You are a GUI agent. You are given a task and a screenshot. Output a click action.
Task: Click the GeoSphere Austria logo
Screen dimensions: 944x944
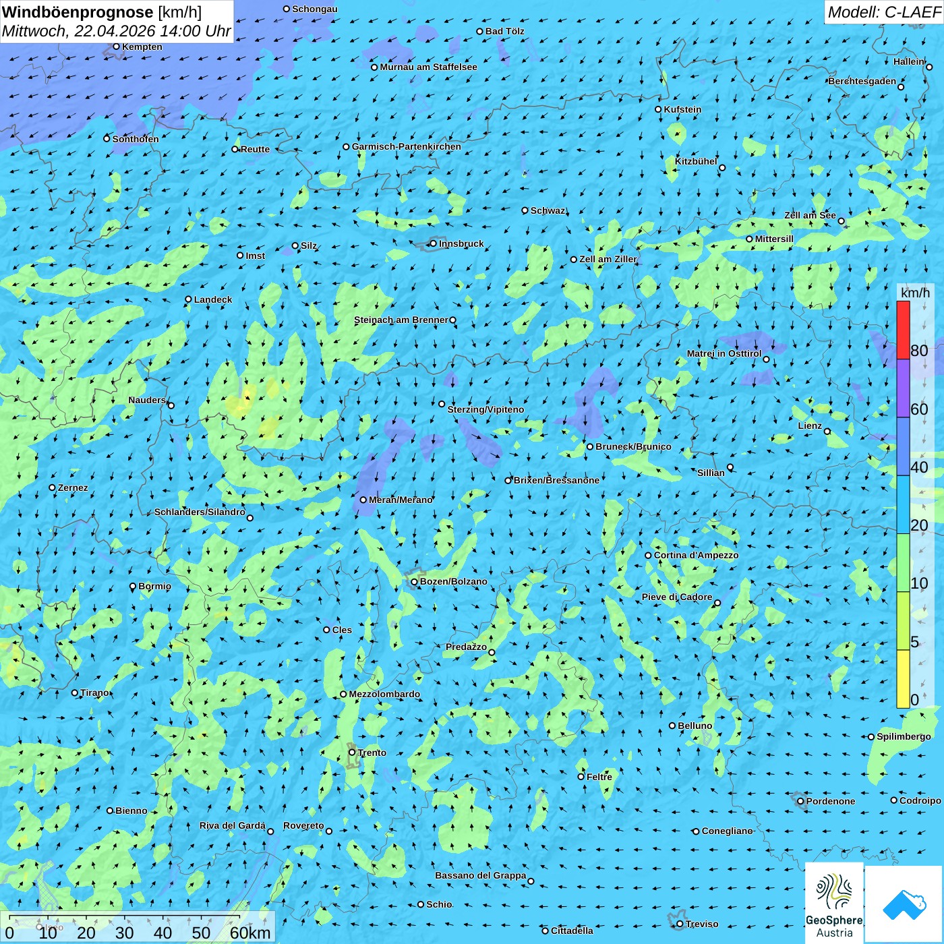834,902
